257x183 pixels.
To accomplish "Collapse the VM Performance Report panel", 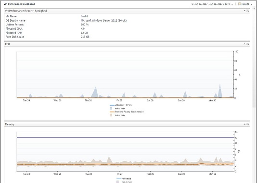I will (244, 11).
